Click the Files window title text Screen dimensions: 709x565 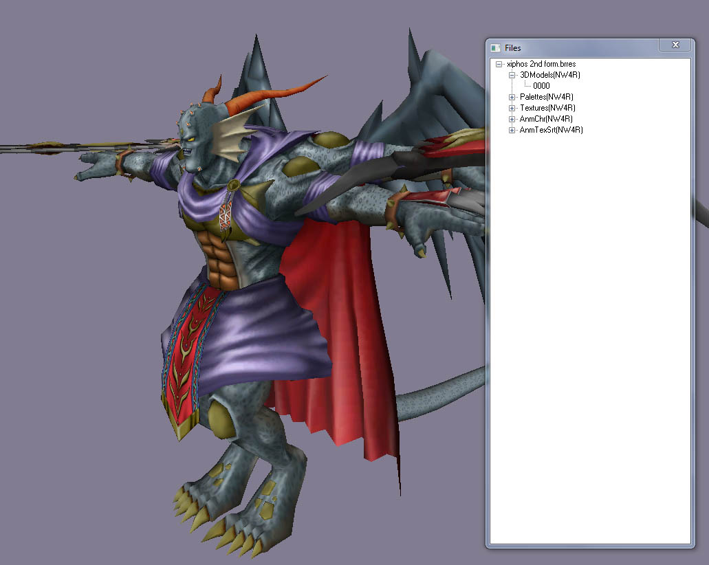click(x=513, y=48)
